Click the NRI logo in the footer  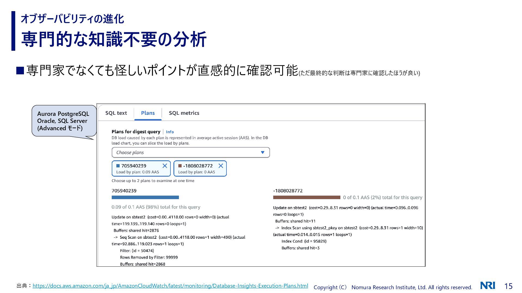pos(487,285)
